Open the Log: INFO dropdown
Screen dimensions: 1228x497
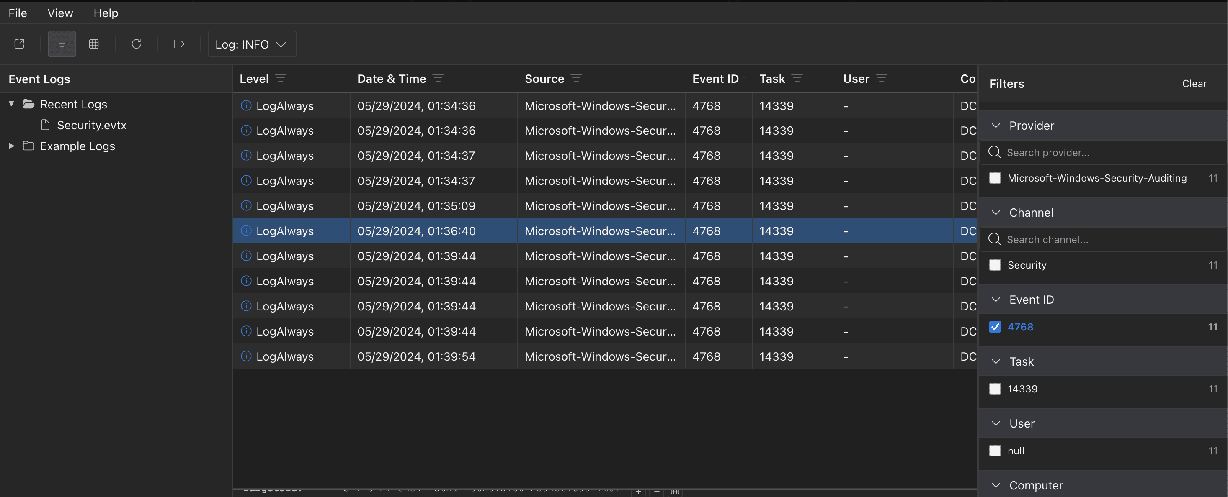point(251,44)
